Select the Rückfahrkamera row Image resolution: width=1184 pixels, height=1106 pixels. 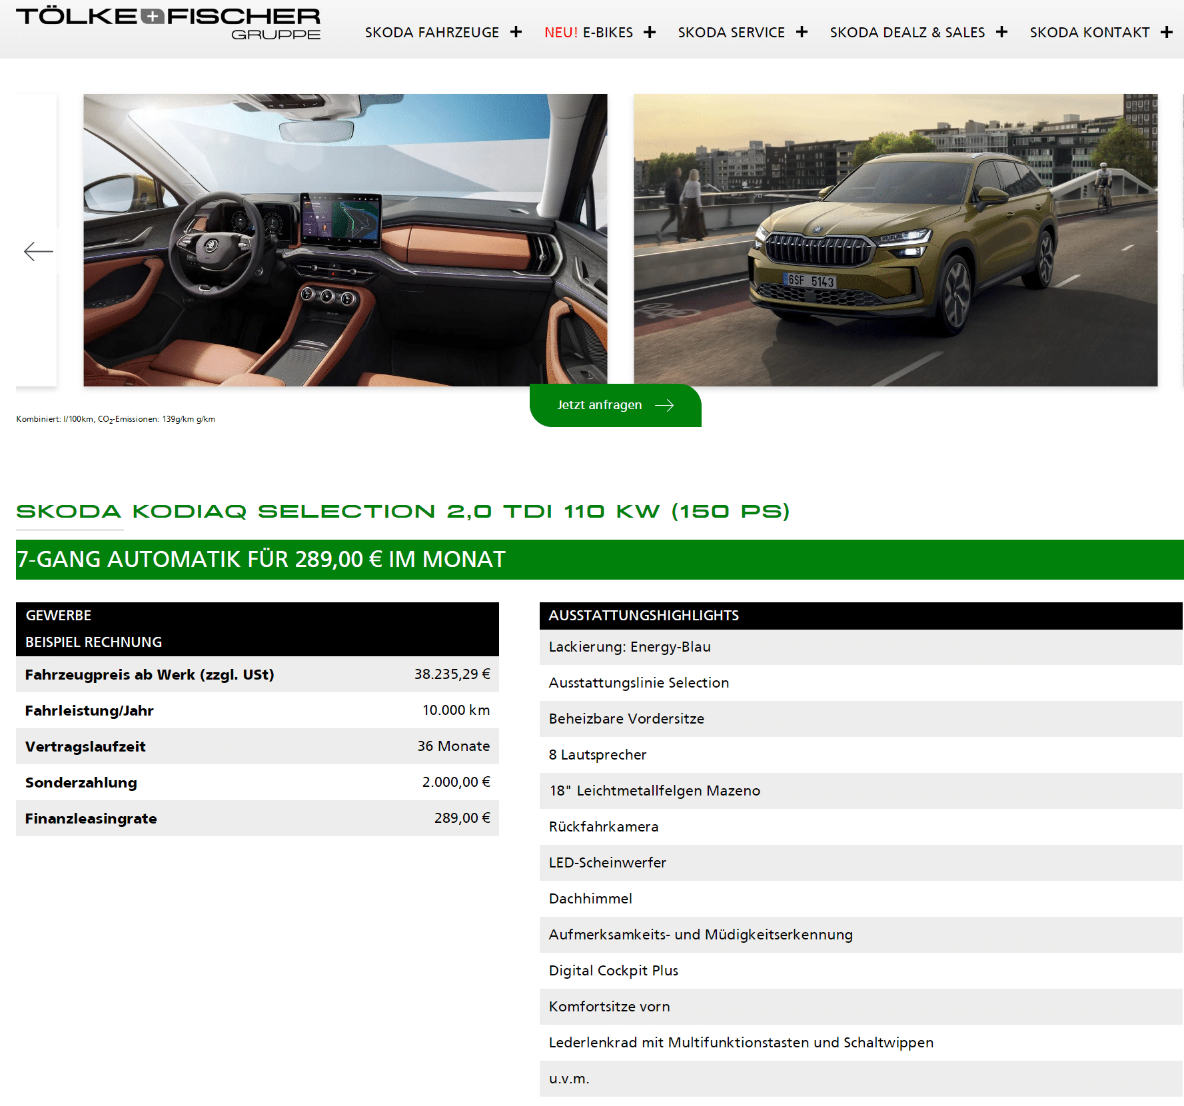[x=861, y=827]
